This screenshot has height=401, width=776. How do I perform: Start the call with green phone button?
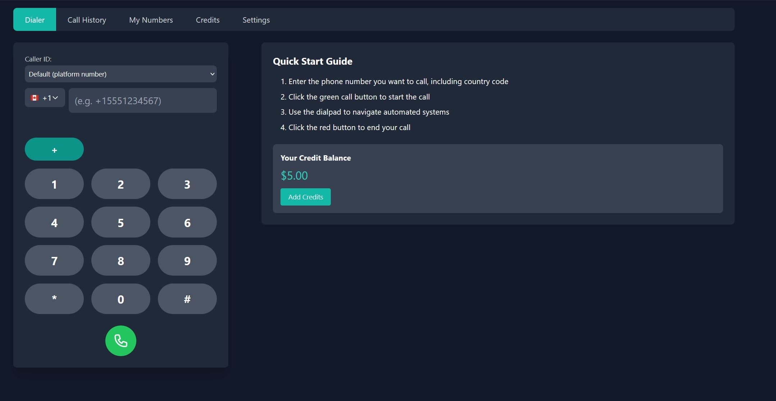click(120, 341)
